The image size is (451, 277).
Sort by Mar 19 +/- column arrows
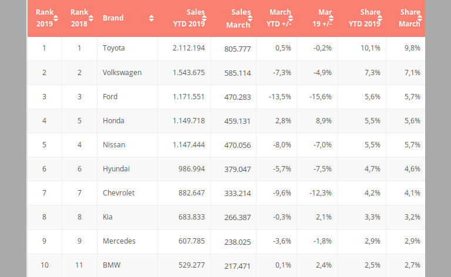pos(332,18)
